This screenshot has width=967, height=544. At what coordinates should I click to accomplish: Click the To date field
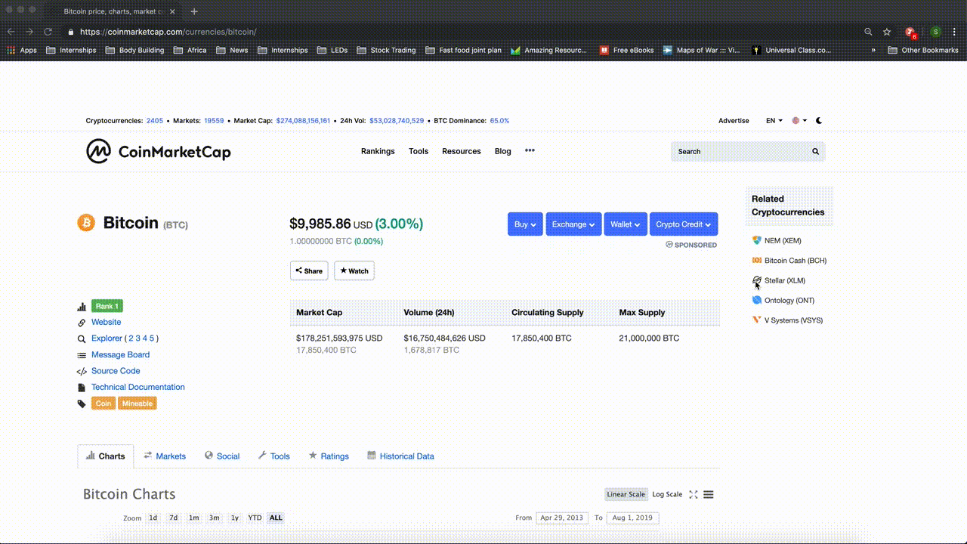(632, 518)
